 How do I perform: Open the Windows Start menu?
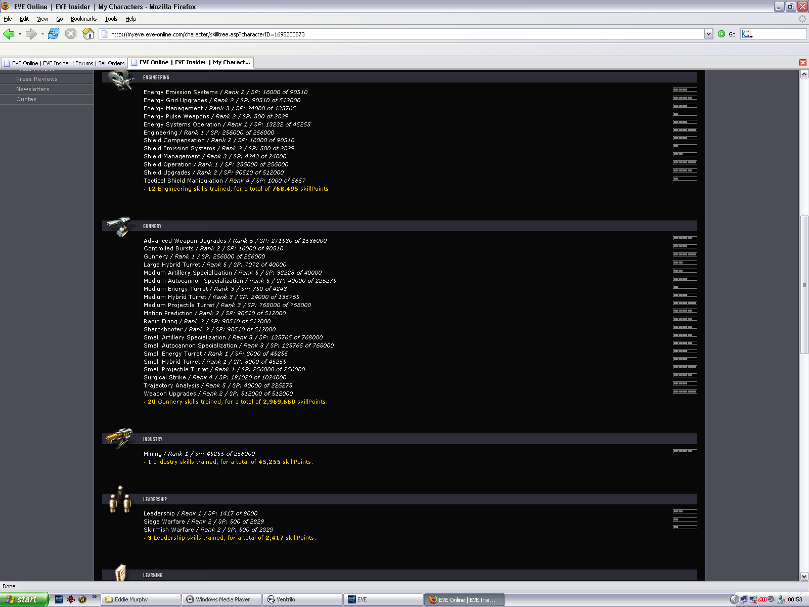[24, 599]
